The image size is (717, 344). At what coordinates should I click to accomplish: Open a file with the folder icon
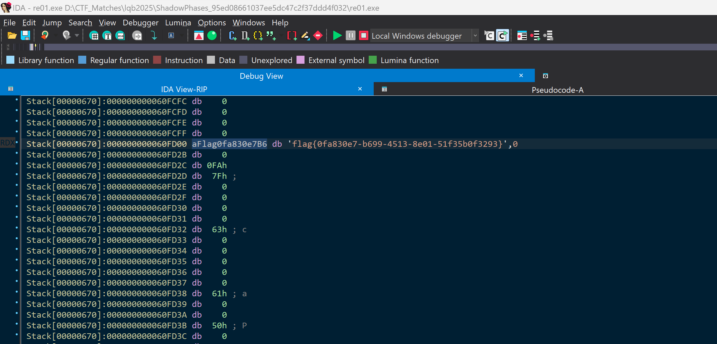point(12,35)
